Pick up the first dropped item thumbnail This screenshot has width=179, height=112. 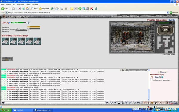5,41
